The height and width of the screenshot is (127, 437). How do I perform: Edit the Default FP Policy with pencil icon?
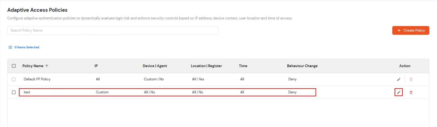point(399,79)
